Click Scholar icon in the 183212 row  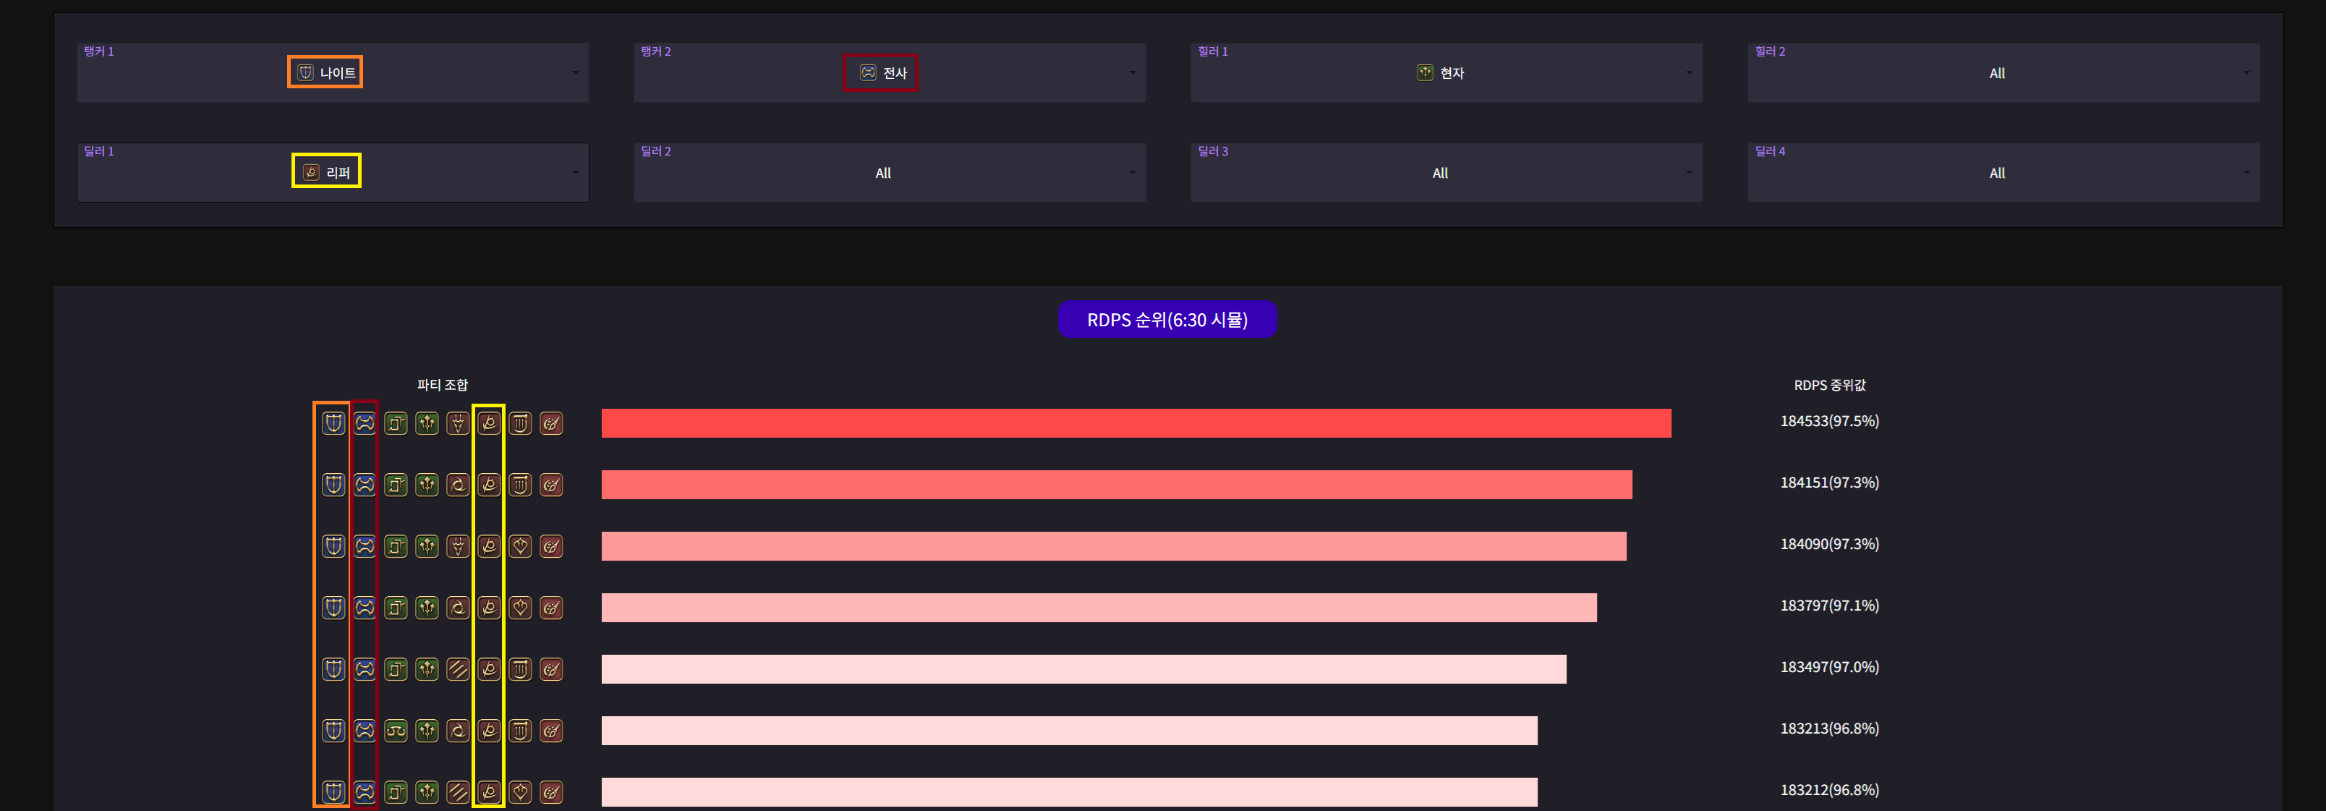[396, 791]
